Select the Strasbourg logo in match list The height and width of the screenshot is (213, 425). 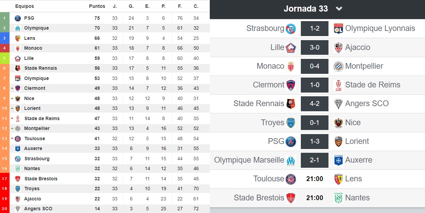coord(291,29)
